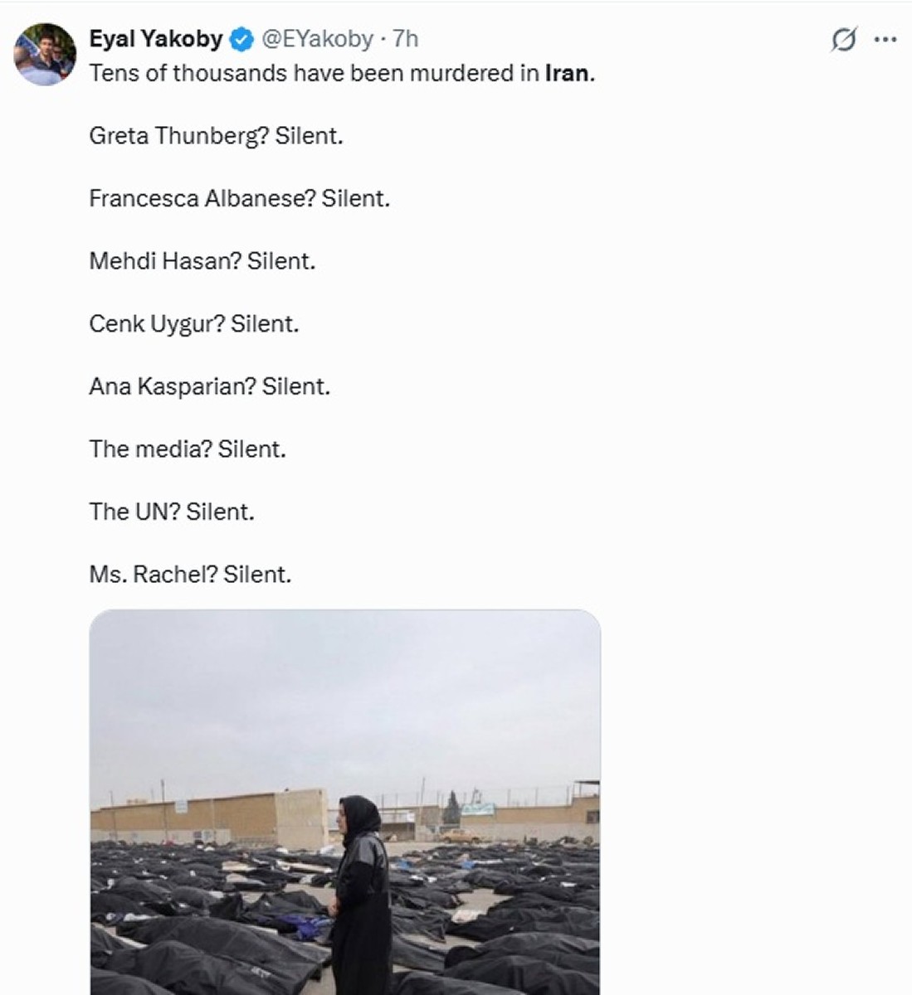Select the "Mehdi Hasan? Silent." text
The image size is (912, 995).
(x=202, y=261)
